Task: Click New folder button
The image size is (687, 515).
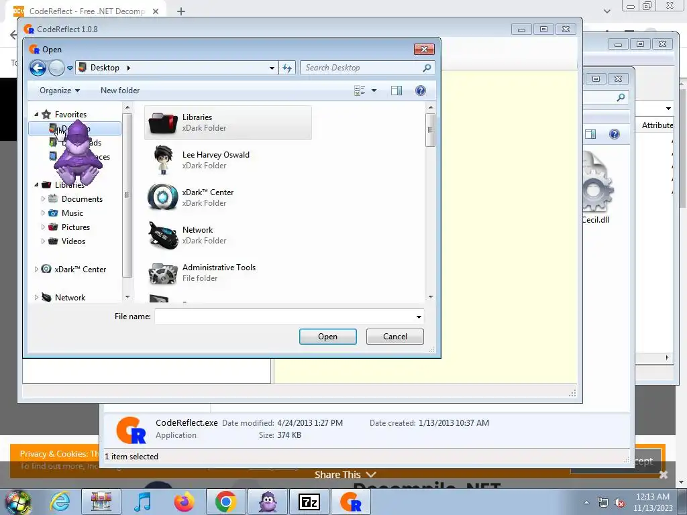Action: (120, 91)
